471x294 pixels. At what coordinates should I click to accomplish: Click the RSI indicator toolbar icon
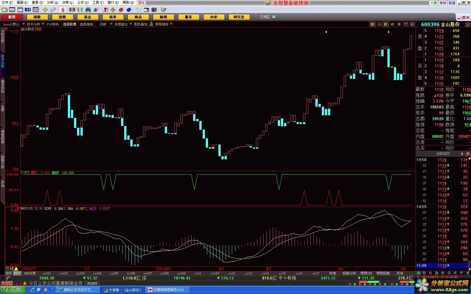pos(28,10)
